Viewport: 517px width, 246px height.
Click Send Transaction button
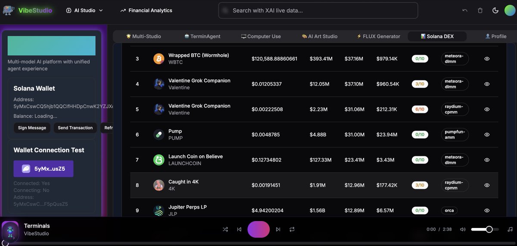point(75,128)
